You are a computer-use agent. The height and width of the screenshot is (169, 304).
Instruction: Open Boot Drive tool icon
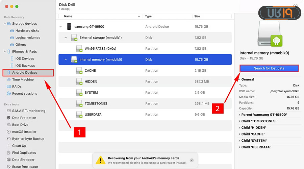pyautogui.click(x=9, y=125)
